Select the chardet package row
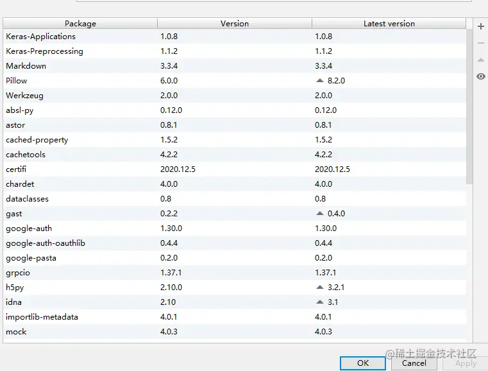This screenshot has width=488, height=371. (x=235, y=184)
